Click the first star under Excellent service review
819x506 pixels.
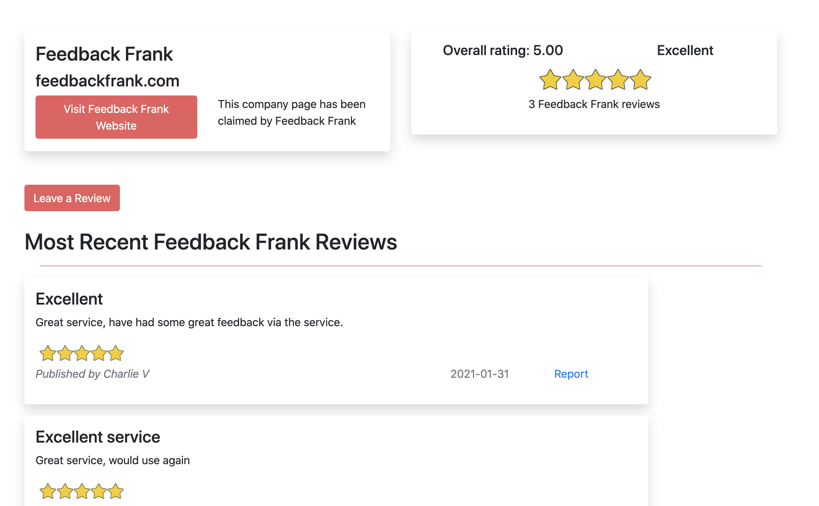tap(47, 491)
